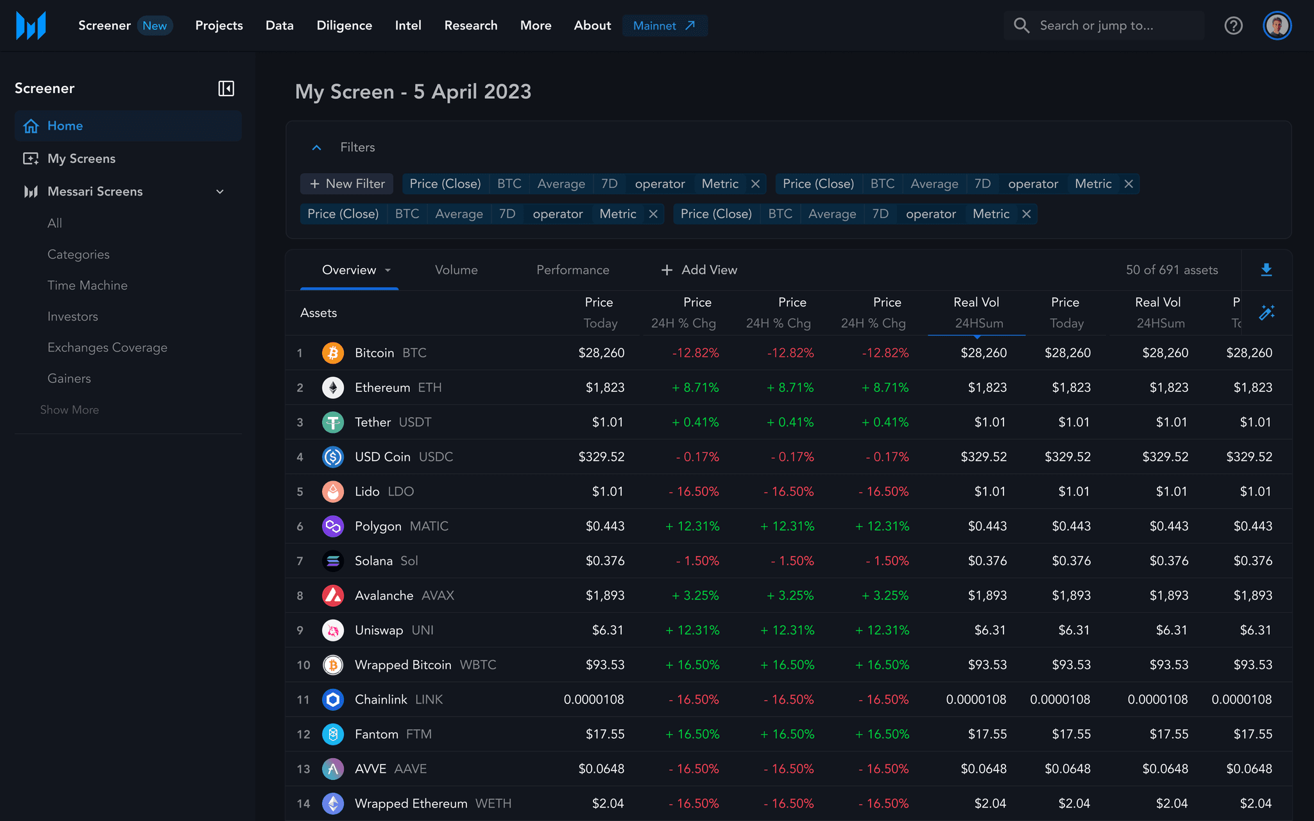Viewport: 1314px width, 821px height.
Task: Click Show More in sidebar
Action: (x=69, y=410)
